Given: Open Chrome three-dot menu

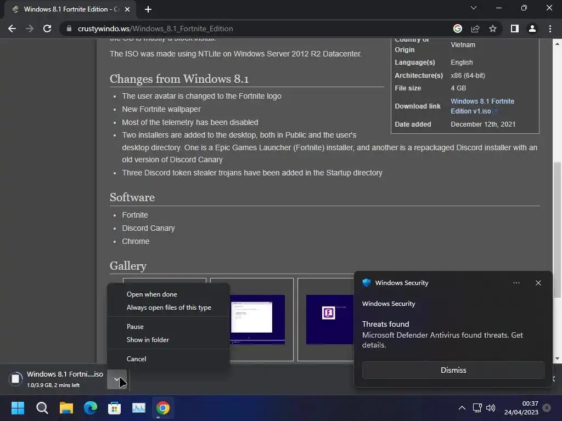Looking at the screenshot, I should [x=550, y=29].
